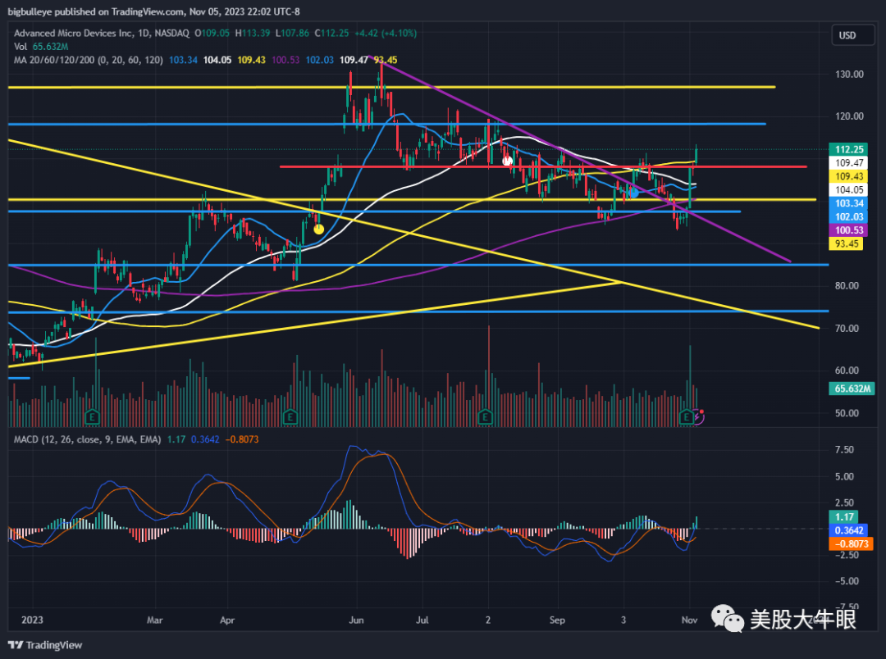Click the Mar label on the time axis

click(155, 620)
